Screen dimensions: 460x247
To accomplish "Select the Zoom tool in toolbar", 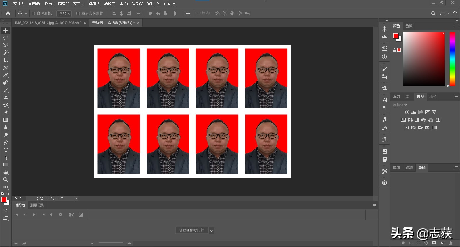I will tap(6, 180).
